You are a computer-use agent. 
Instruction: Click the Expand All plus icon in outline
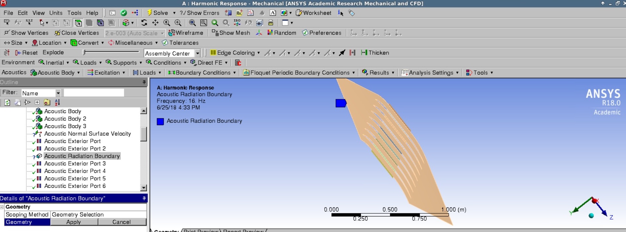pos(37,103)
